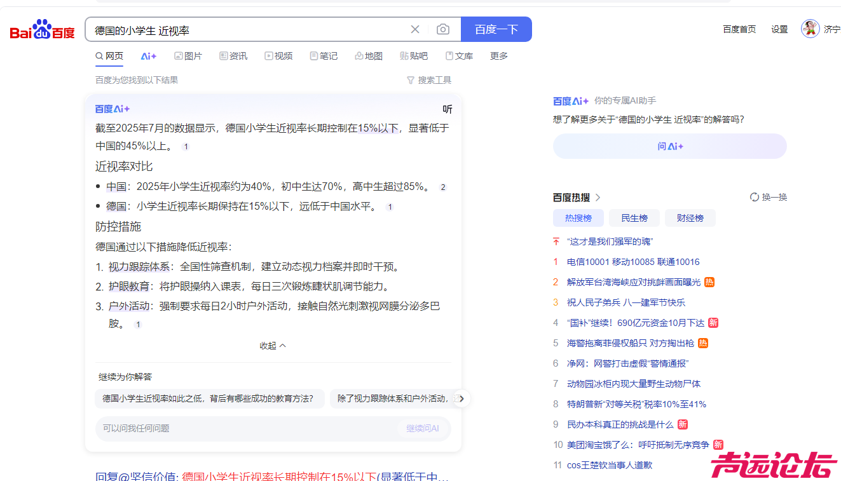Viewport: 841px width, 481px height.
Task: Select the 民生榜 tab
Action: 634,218
